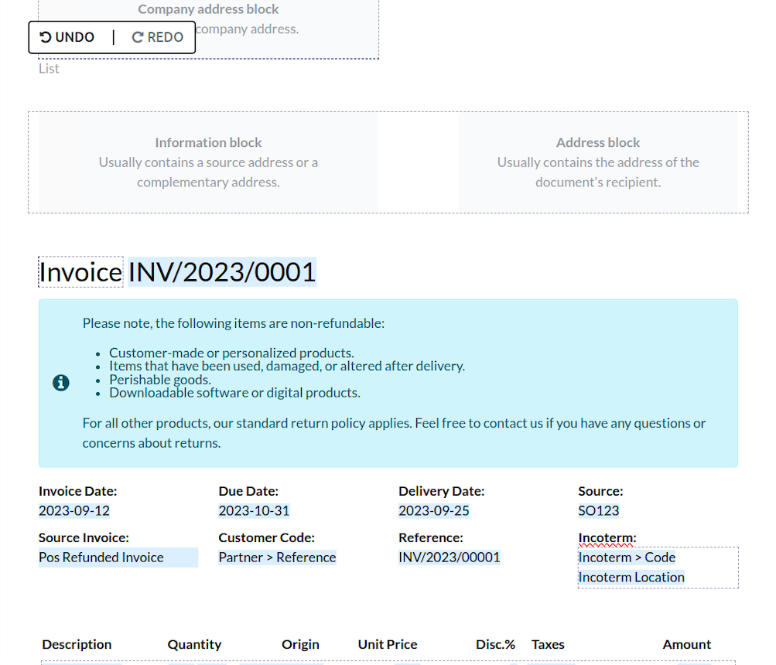Click the UNDO button

click(x=67, y=37)
